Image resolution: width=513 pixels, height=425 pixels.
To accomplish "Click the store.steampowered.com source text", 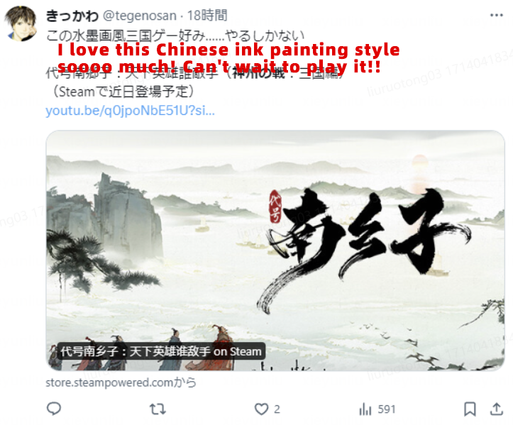I will click(x=121, y=382).
